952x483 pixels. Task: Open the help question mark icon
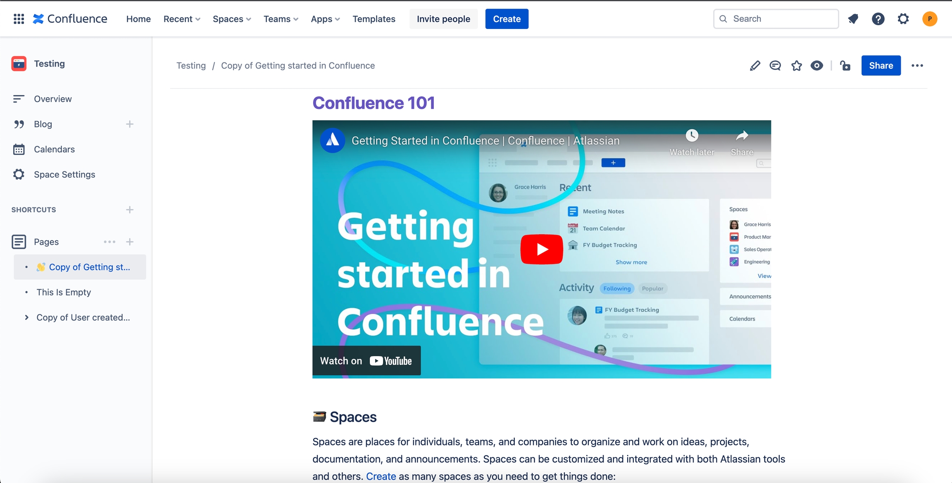tap(878, 19)
